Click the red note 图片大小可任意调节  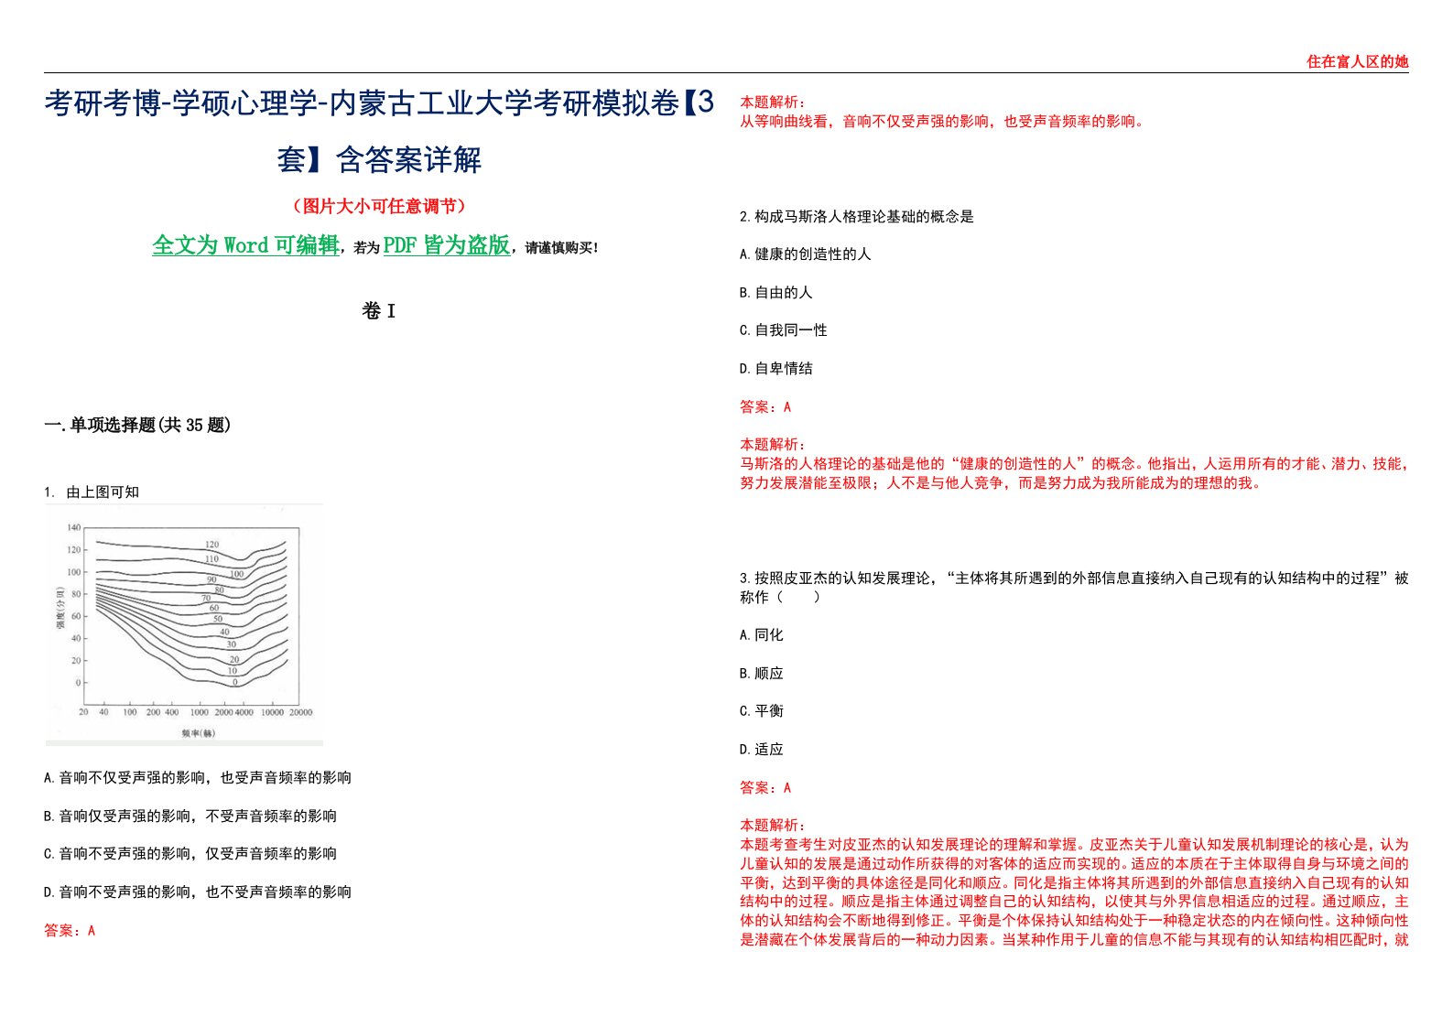click(x=379, y=206)
